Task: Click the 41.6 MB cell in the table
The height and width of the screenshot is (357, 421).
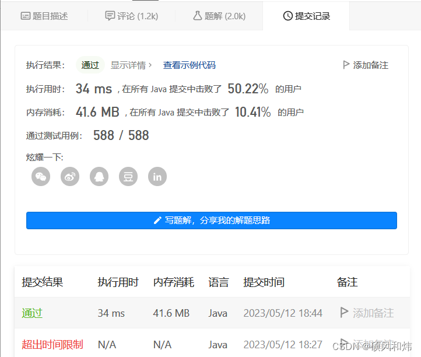Action: (171, 313)
